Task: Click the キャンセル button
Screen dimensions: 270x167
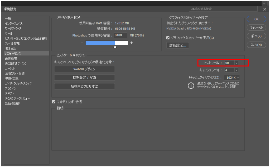Action: (x=256, y=27)
